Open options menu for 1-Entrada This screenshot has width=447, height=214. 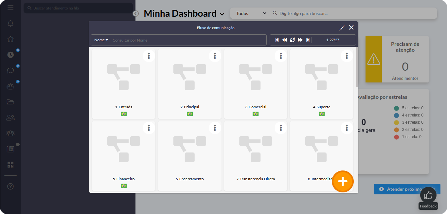tap(149, 56)
